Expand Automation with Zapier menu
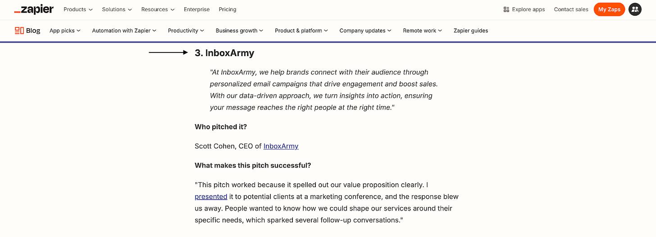 (x=124, y=31)
